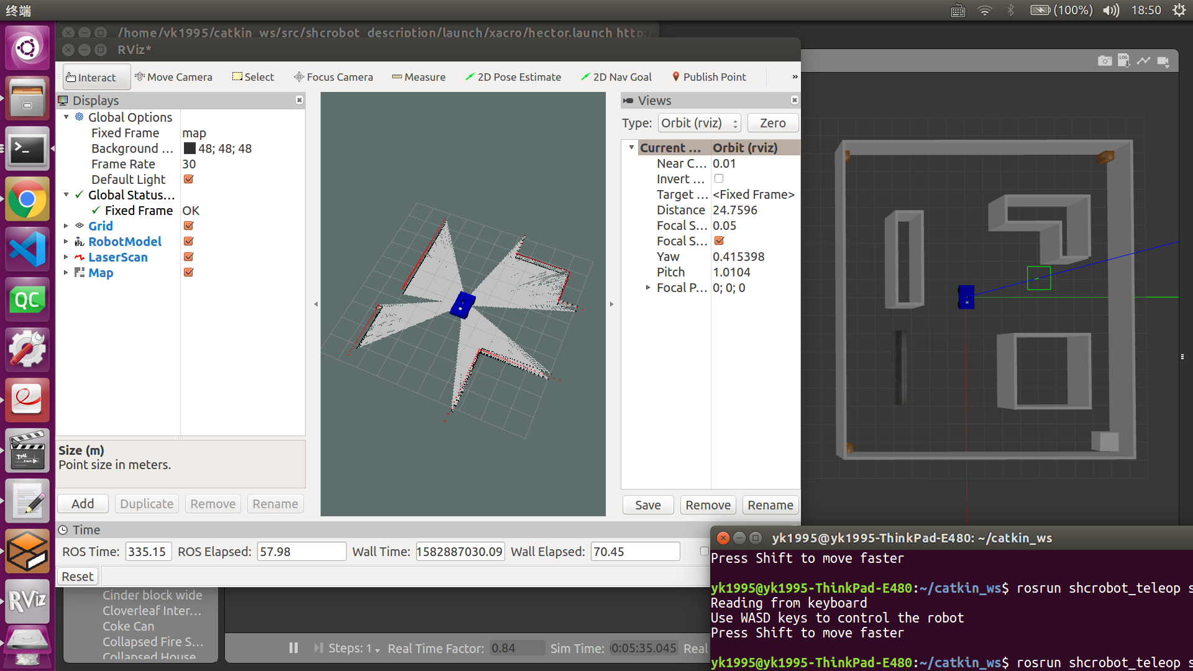
Task: Select the Move Camera tool
Action: click(x=173, y=77)
